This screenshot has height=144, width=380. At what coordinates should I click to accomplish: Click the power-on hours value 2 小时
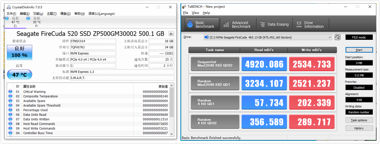(161, 66)
